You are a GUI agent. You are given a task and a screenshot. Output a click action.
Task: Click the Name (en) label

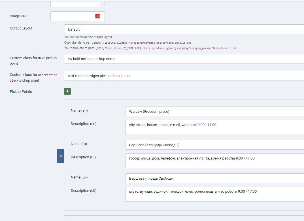(x=79, y=110)
